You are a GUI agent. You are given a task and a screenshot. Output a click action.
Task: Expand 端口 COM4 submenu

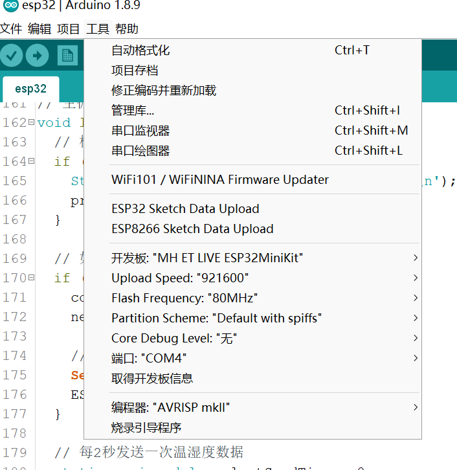click(252, 358)
